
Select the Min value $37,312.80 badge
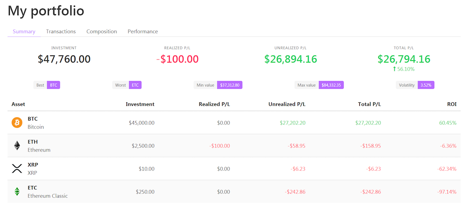tap(218, 85)
